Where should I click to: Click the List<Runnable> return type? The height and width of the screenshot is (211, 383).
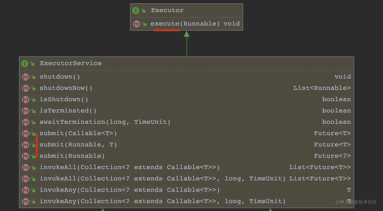click(322, 88)
